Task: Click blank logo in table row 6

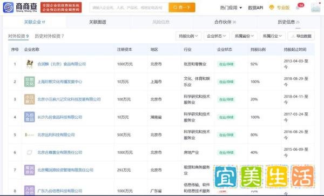Action: coord(30,152)
